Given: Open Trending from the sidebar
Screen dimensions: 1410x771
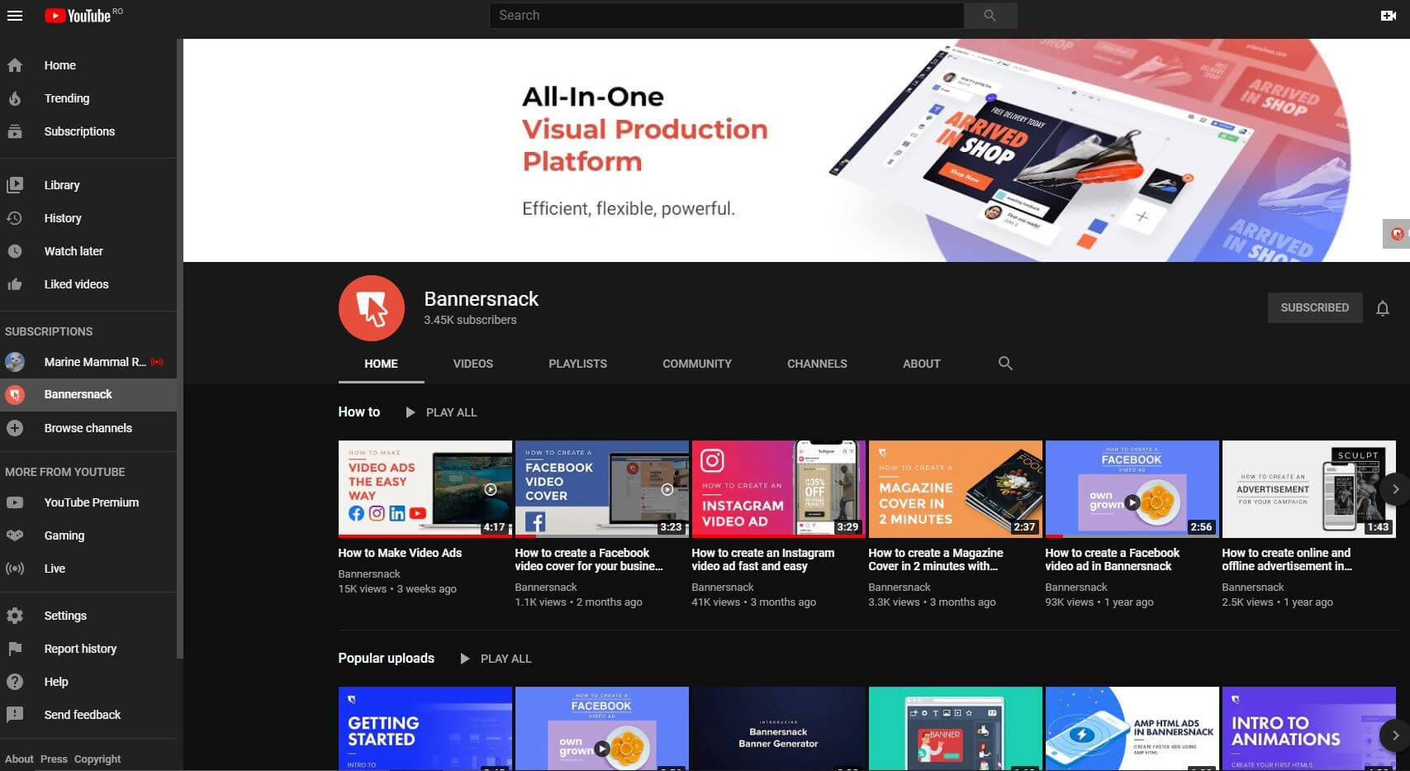Looking at the screenshot, I should click(x=66, y=98).
